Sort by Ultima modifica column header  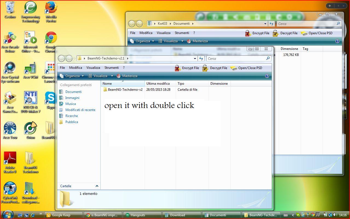pyautogui.click(x=160, y=84)
